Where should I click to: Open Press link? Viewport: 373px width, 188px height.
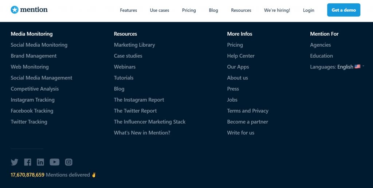point(233,89)
